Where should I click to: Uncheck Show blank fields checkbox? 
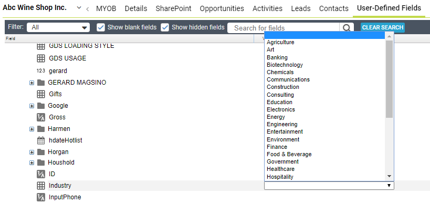pos(101,27)
